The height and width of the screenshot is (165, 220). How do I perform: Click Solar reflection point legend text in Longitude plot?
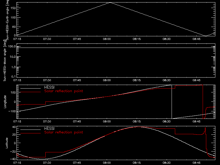[64, 91]
